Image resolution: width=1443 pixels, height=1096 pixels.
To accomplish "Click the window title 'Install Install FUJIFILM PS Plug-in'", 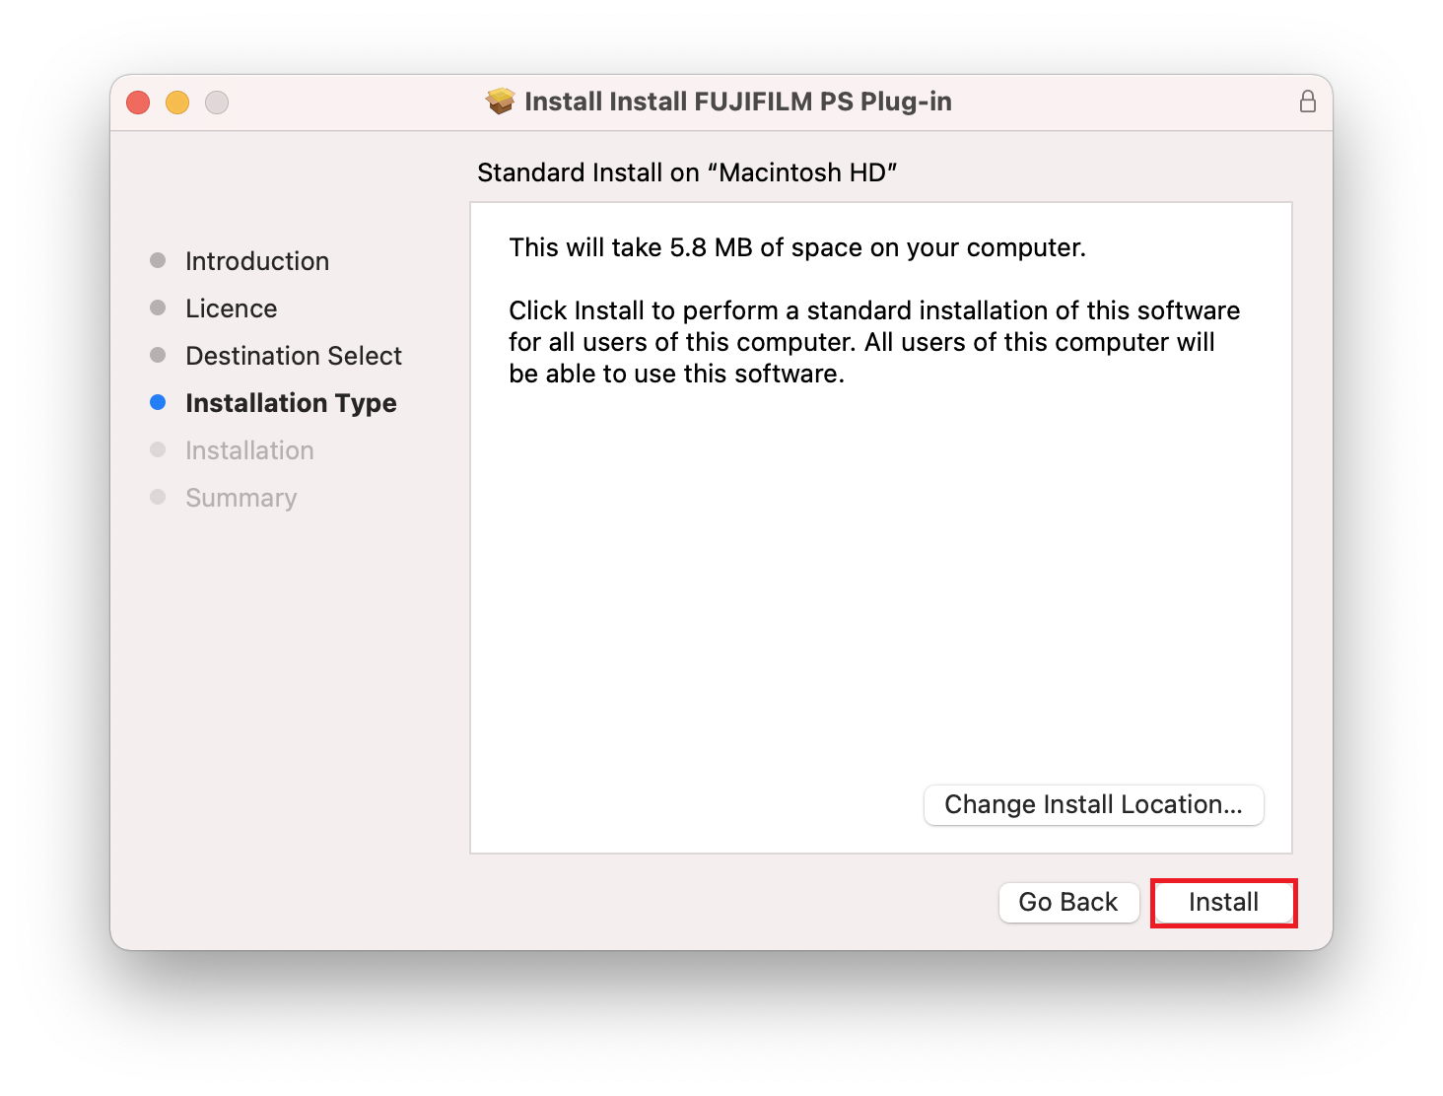I will pyautogui.click(x=738, y=102).
